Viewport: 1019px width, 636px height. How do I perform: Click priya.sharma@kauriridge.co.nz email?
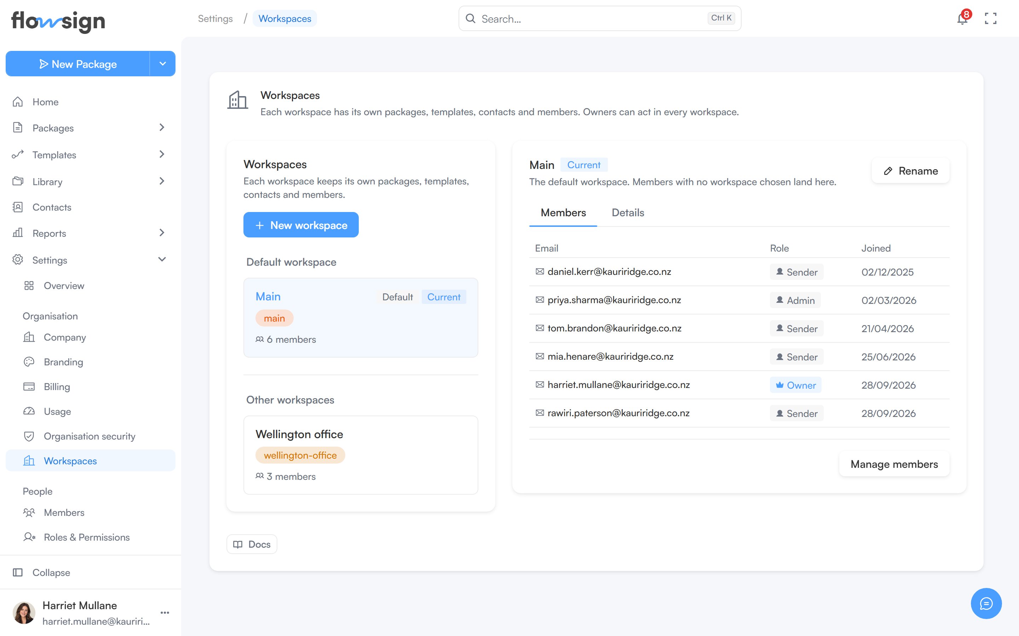(614, 300)
